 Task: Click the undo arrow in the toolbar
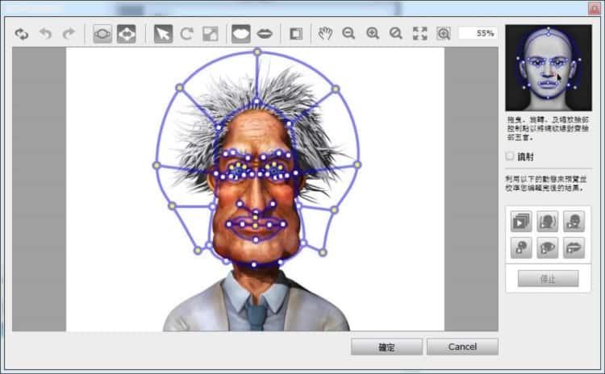(45, 34)
